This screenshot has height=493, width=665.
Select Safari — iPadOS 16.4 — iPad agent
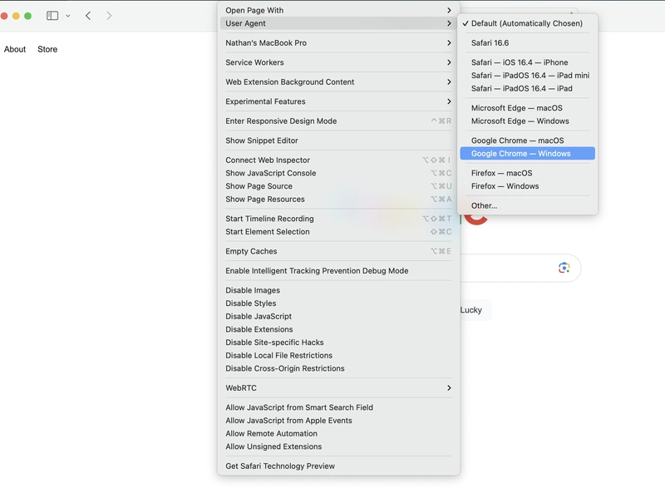[527, 88]
